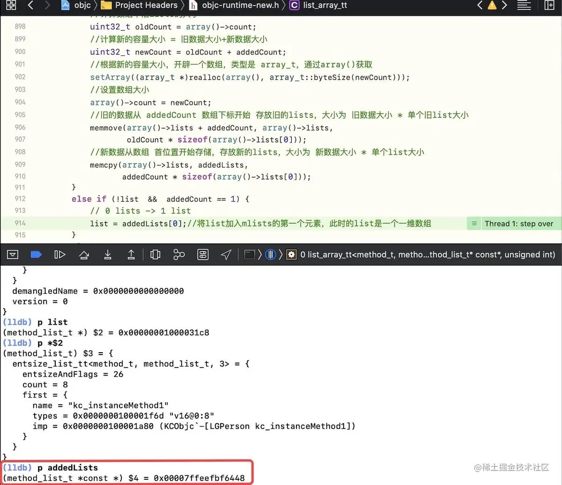Select the thread icon in debug bar
This screenshot has width=562, height=485.
point(271,254)
